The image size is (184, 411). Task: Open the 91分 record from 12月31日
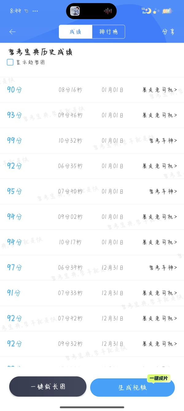tap(92, 293)
